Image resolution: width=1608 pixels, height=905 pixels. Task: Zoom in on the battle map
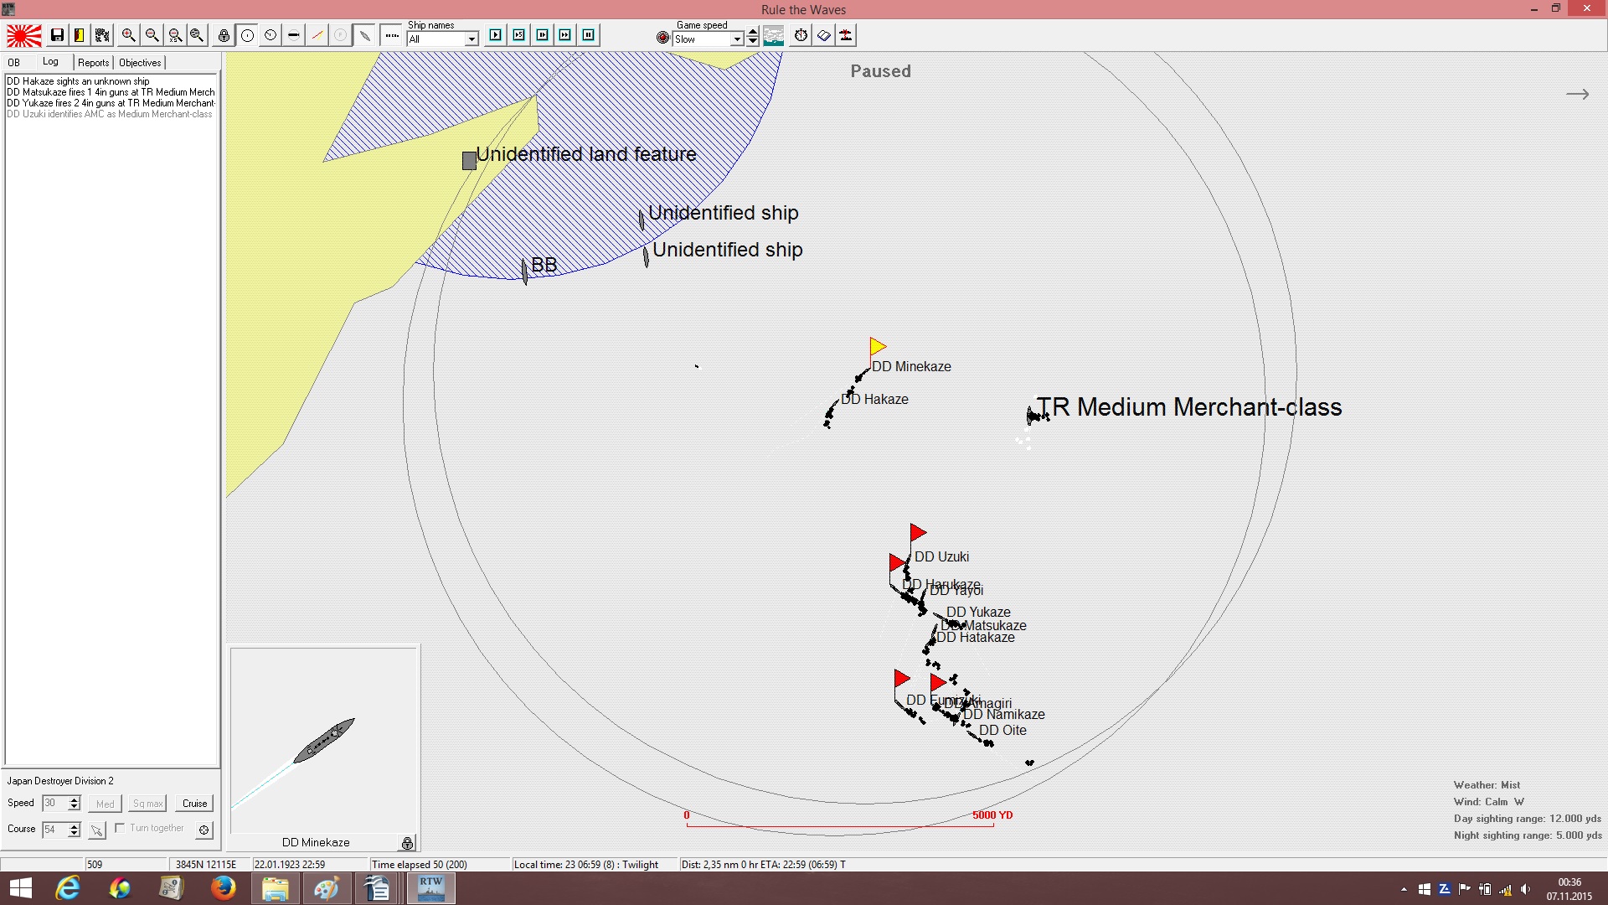tap(128, 35)
